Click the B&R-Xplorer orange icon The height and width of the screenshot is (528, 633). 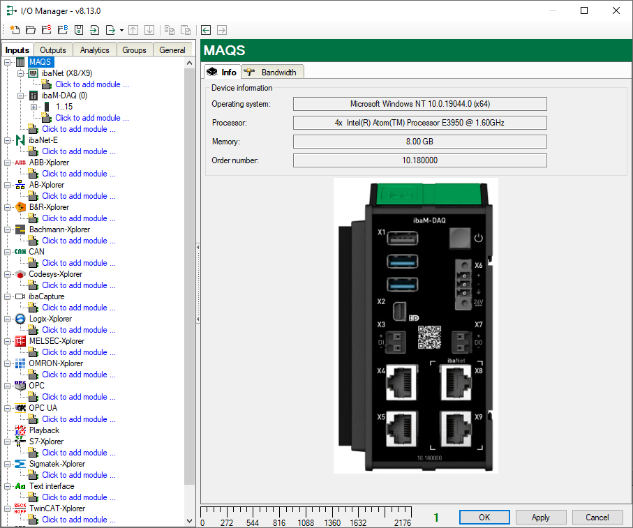pos(20,207)
